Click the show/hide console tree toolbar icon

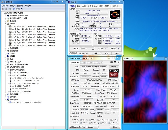point(10,9)
